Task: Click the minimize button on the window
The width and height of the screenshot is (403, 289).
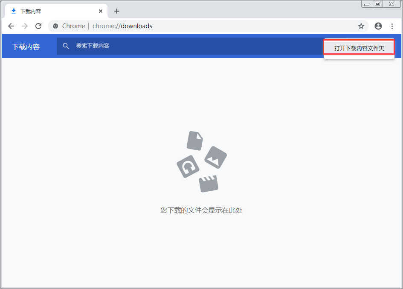Action: 366,4
